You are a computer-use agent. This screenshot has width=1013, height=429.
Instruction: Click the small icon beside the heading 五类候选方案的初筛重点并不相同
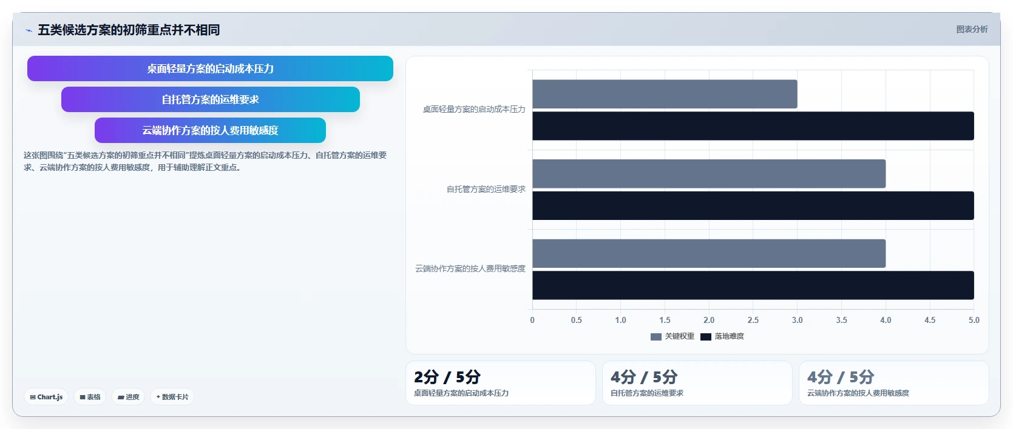point(29,30)
